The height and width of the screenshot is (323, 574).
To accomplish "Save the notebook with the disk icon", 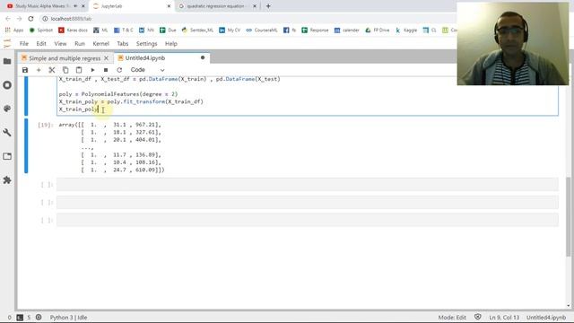I will (x=25, y=70).
